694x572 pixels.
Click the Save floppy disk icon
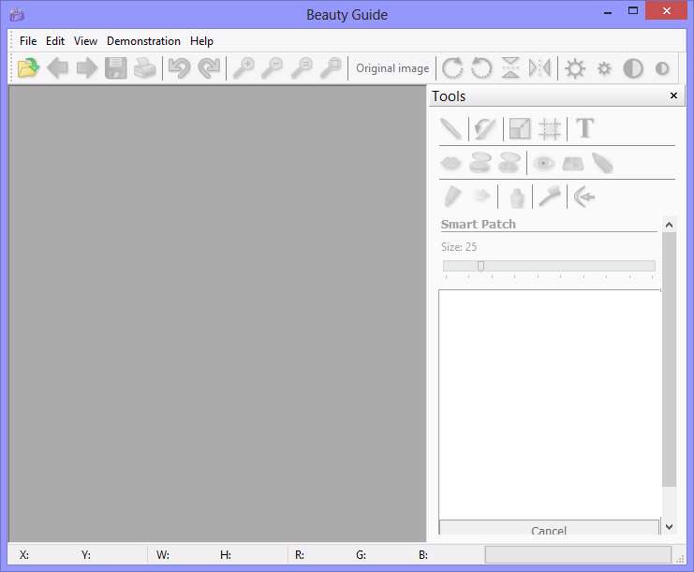coord(116,68)
